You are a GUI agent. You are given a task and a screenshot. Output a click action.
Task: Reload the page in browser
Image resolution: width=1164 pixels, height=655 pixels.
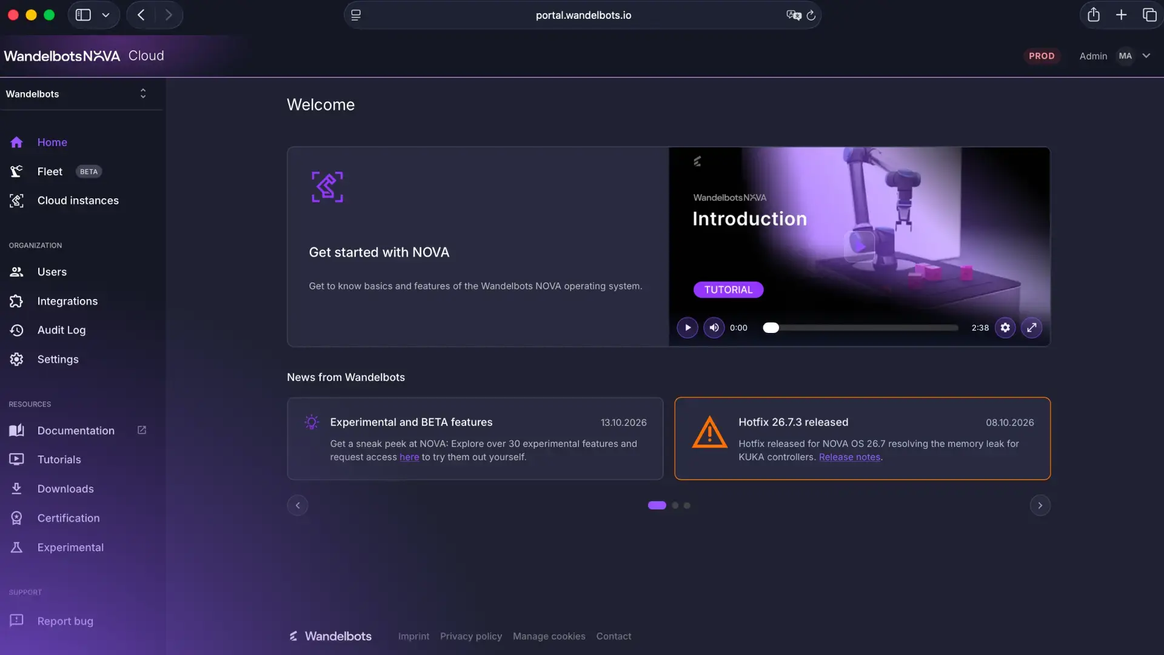click(811, 15)
